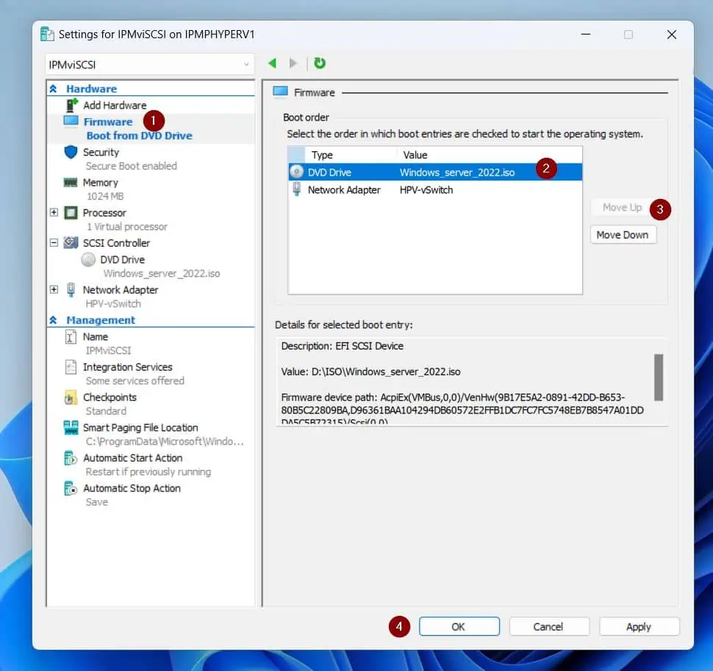713x671 pixels.
Task: Click the Standard checkpoint type text
Action: point(106,411)
